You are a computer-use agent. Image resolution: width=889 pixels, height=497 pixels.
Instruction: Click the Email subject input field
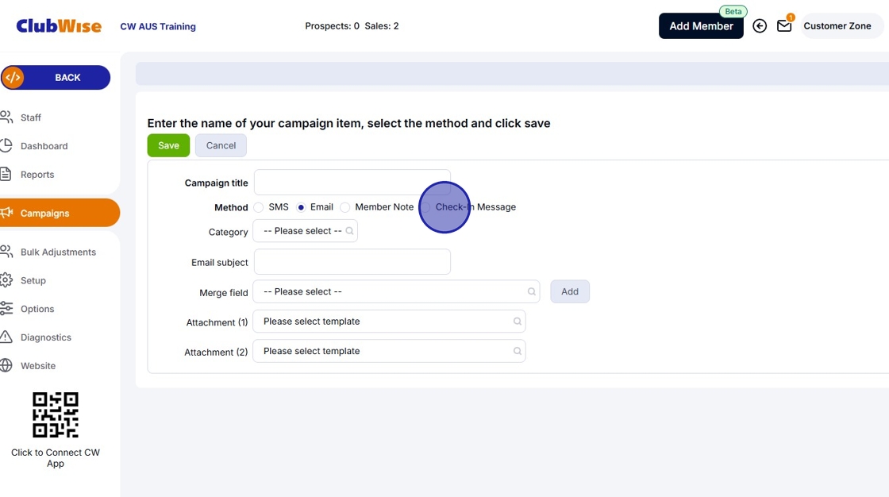(x=352, y=261)
